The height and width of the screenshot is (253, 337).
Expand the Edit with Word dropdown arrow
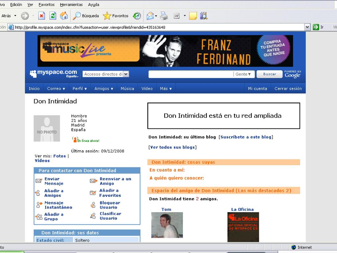pyautogui.click(x=185, y=16)
